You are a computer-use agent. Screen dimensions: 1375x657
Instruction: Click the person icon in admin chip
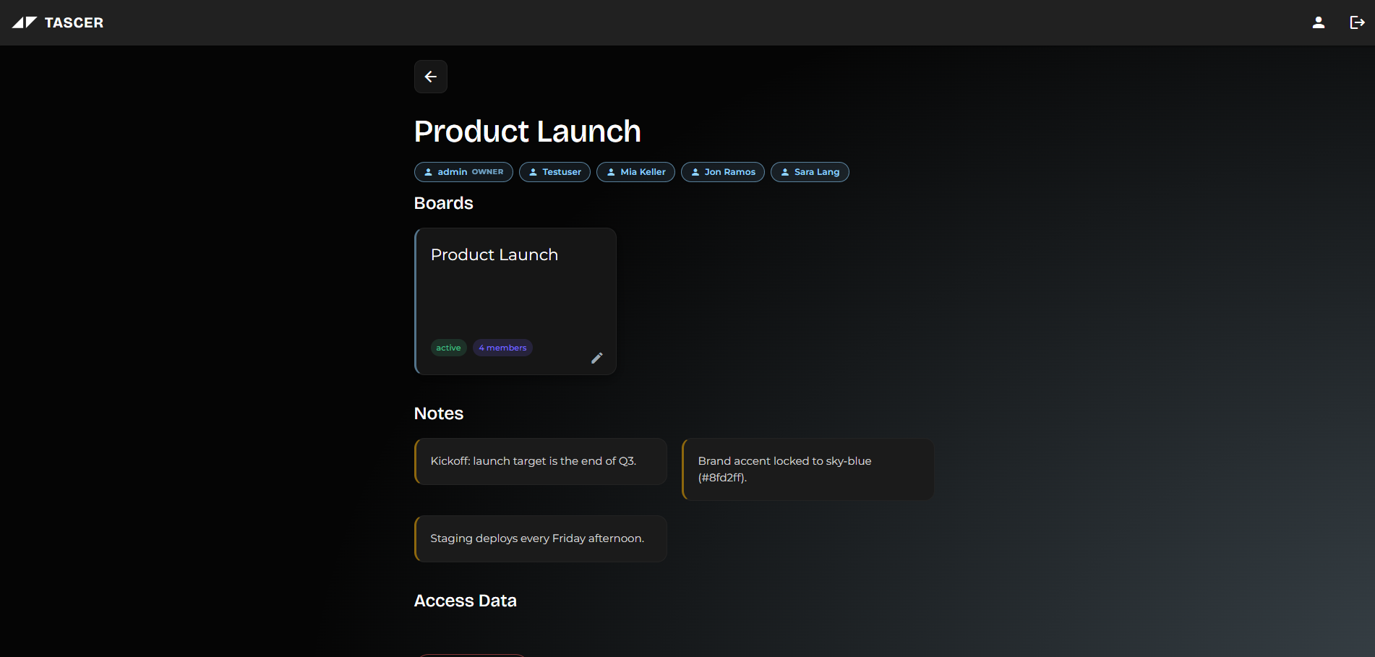pos(428,172)
